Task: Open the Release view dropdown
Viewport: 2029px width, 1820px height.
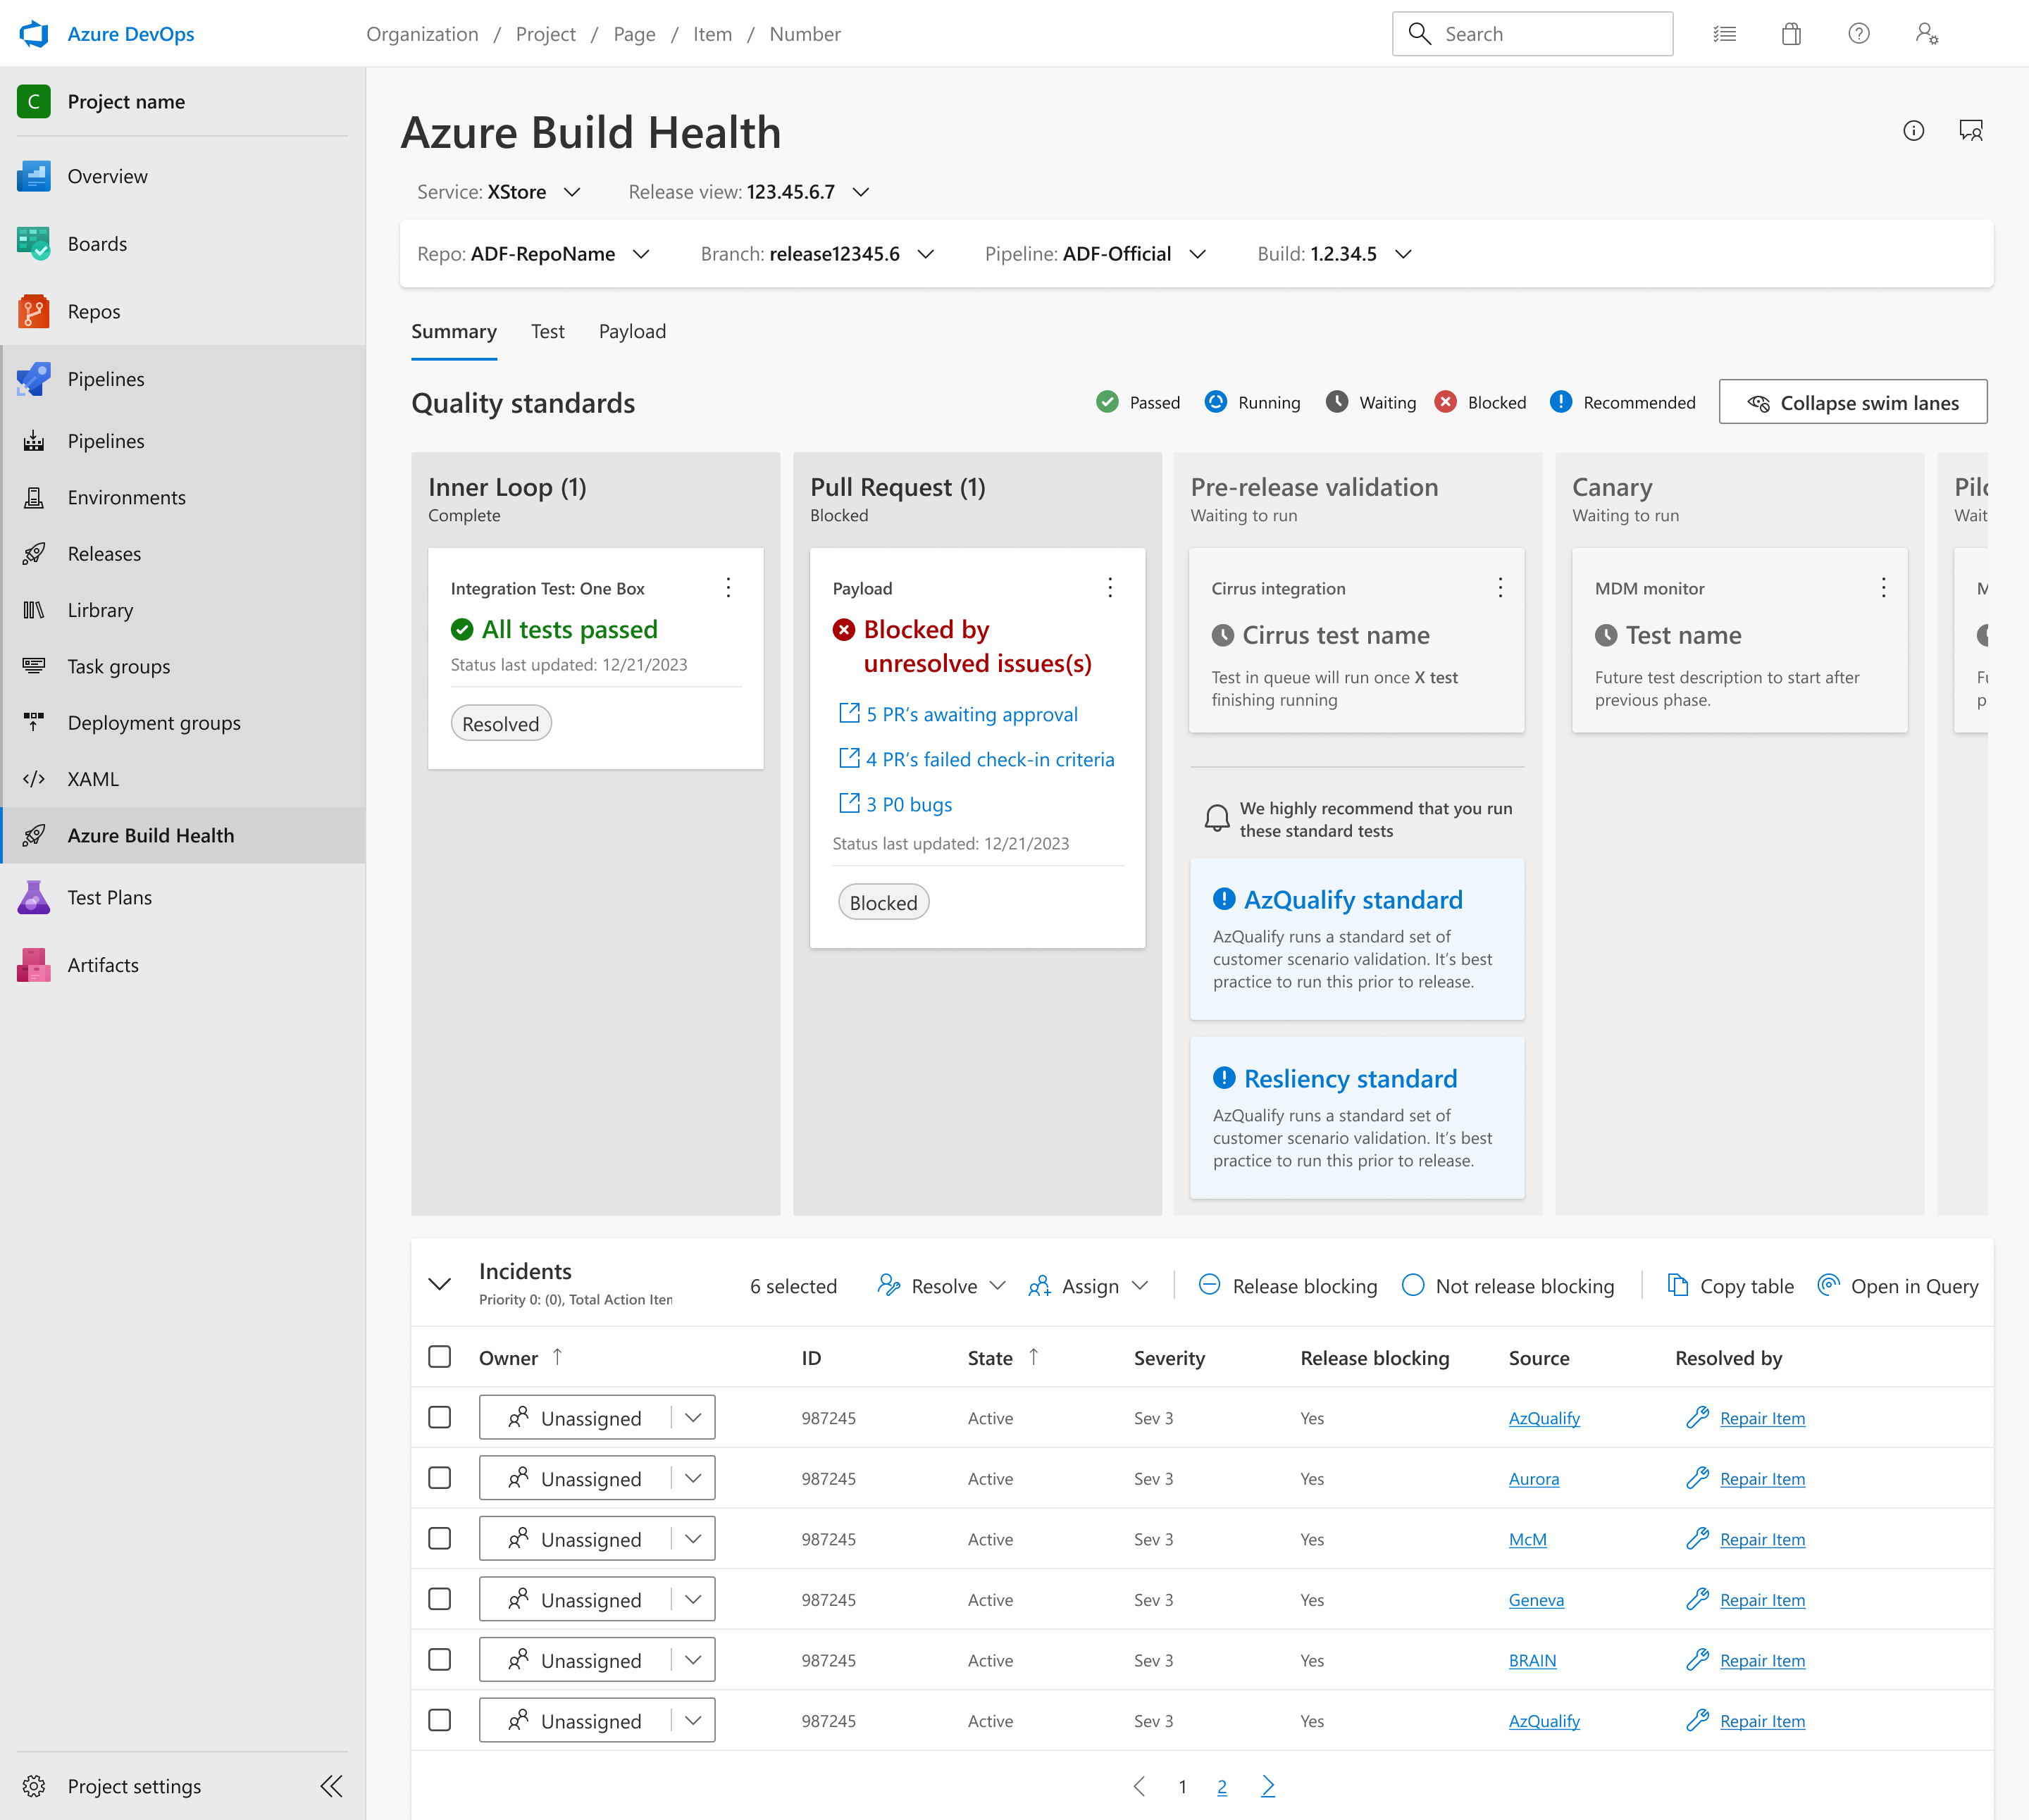Action: pos(749,192)
